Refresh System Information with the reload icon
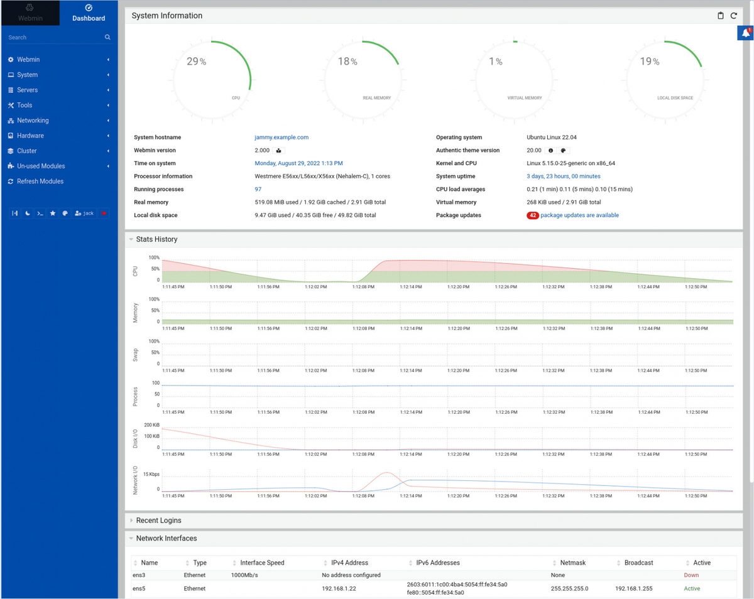 point(733,16)
